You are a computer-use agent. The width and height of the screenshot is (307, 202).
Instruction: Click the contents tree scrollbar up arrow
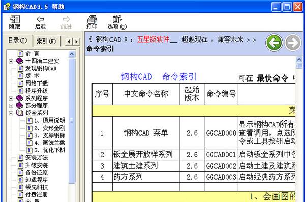72,54
